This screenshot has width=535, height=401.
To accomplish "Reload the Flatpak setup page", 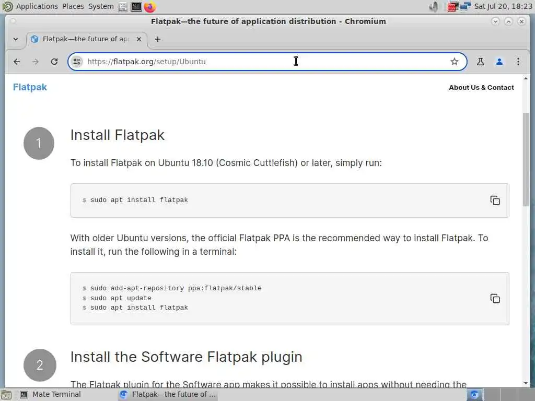I will [x=54, y=62].
